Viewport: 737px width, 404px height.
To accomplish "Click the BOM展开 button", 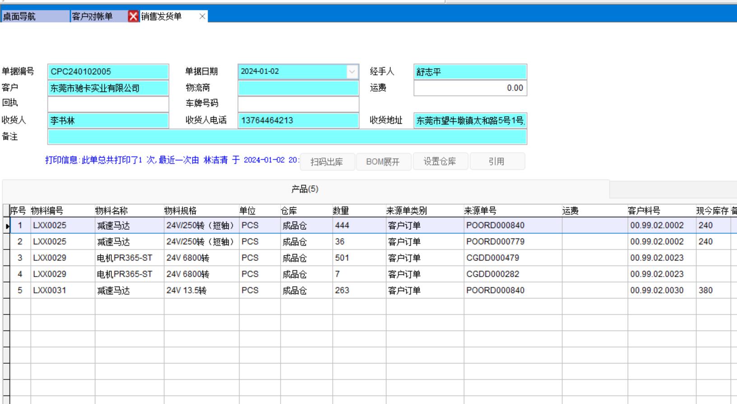I will pyautogui.click(x=383, y=162).
